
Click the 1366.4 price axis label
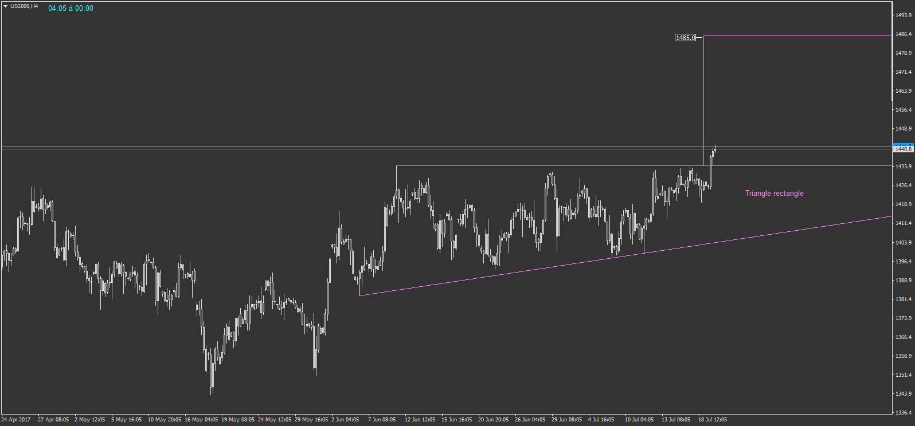904,337
